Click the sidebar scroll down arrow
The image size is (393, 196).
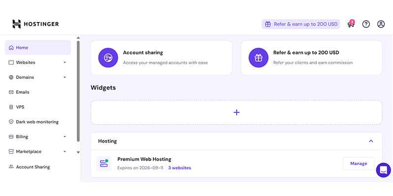(78, 152)
